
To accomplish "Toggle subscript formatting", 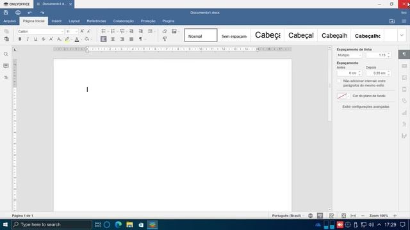I will tap(59, 39).
